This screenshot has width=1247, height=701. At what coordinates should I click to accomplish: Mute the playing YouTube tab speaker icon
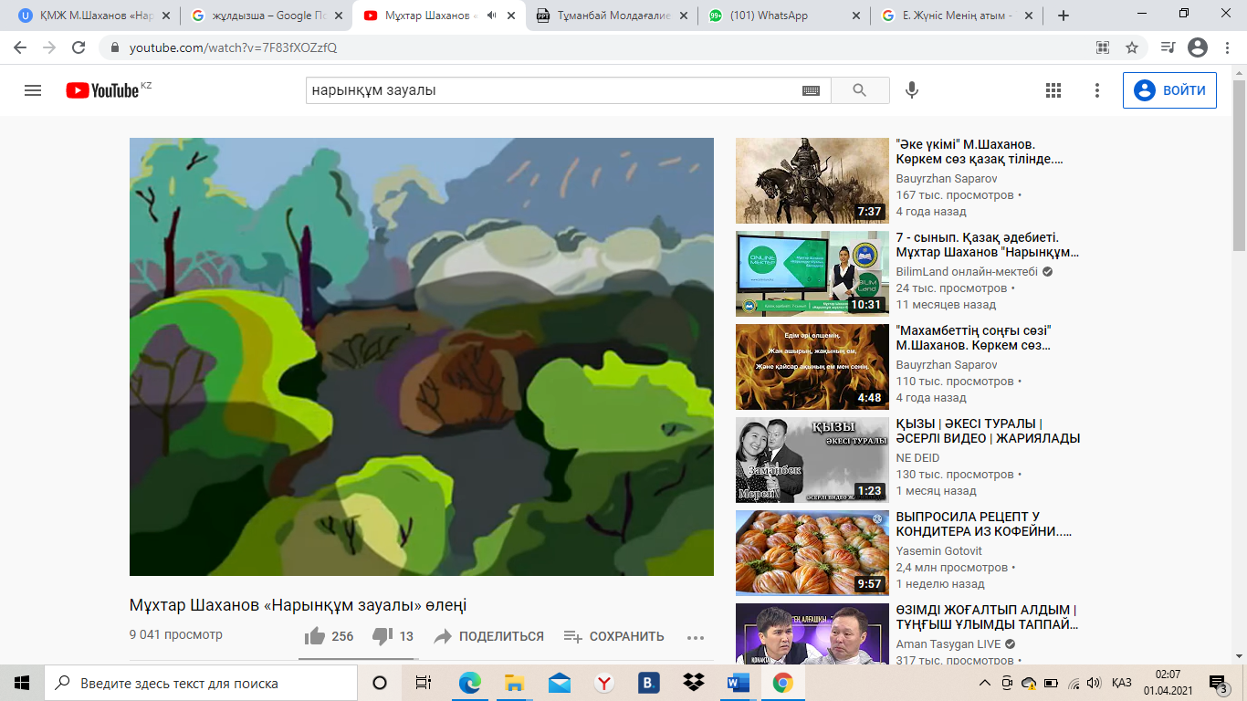492,16
